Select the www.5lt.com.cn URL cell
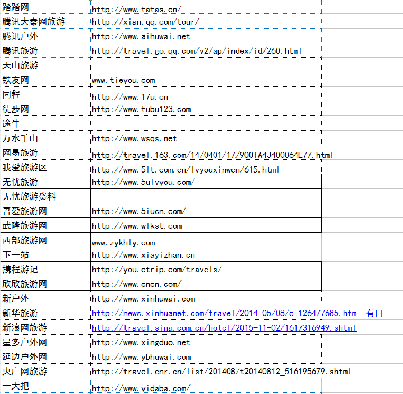The height and width of the screenshot is (394, 403). [x=206, y=167]
